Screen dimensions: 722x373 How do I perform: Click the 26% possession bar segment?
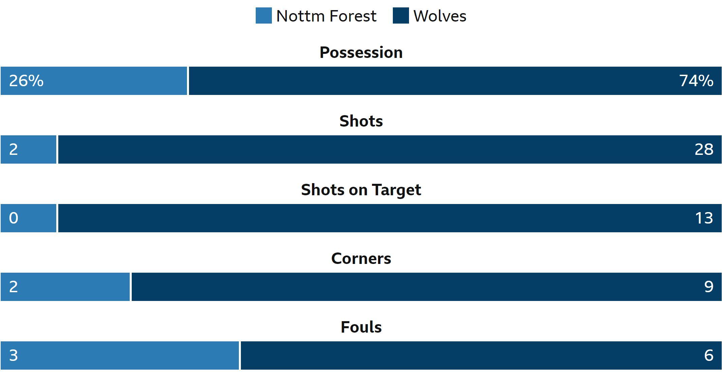94,81
